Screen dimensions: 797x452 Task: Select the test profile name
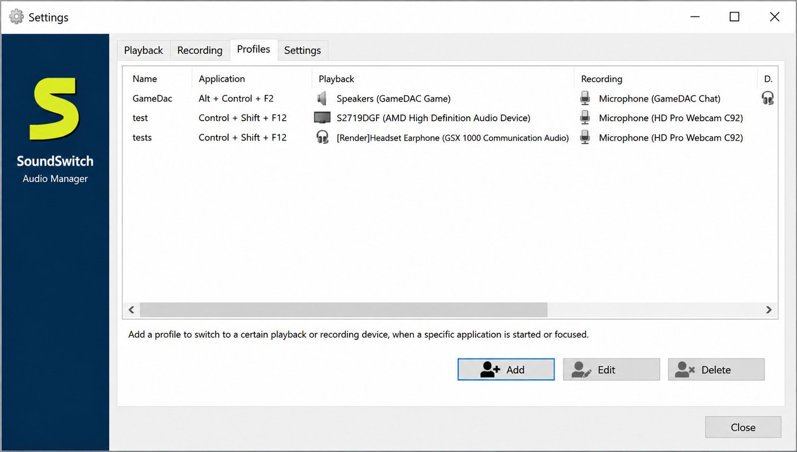140,118
